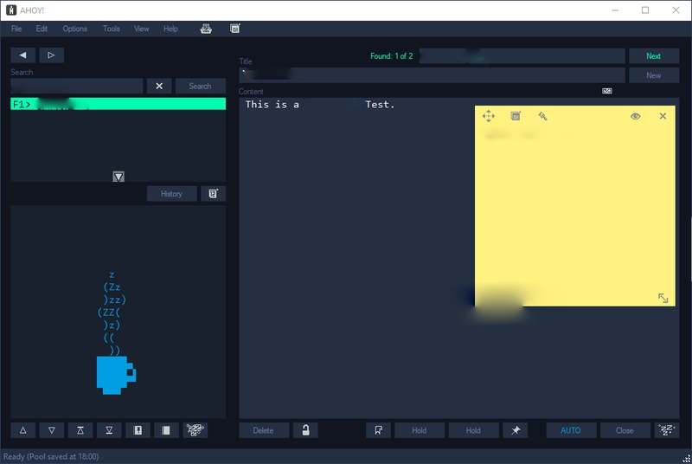This screenshot has width=692, height=464.
Task: Click the Close button at the bottom
Action: 625,430
